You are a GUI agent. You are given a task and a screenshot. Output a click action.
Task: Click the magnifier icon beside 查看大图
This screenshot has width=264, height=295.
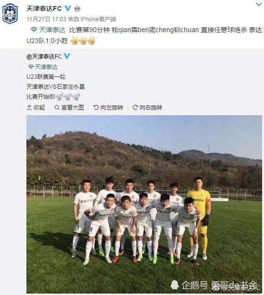click(x=57, y=108)
